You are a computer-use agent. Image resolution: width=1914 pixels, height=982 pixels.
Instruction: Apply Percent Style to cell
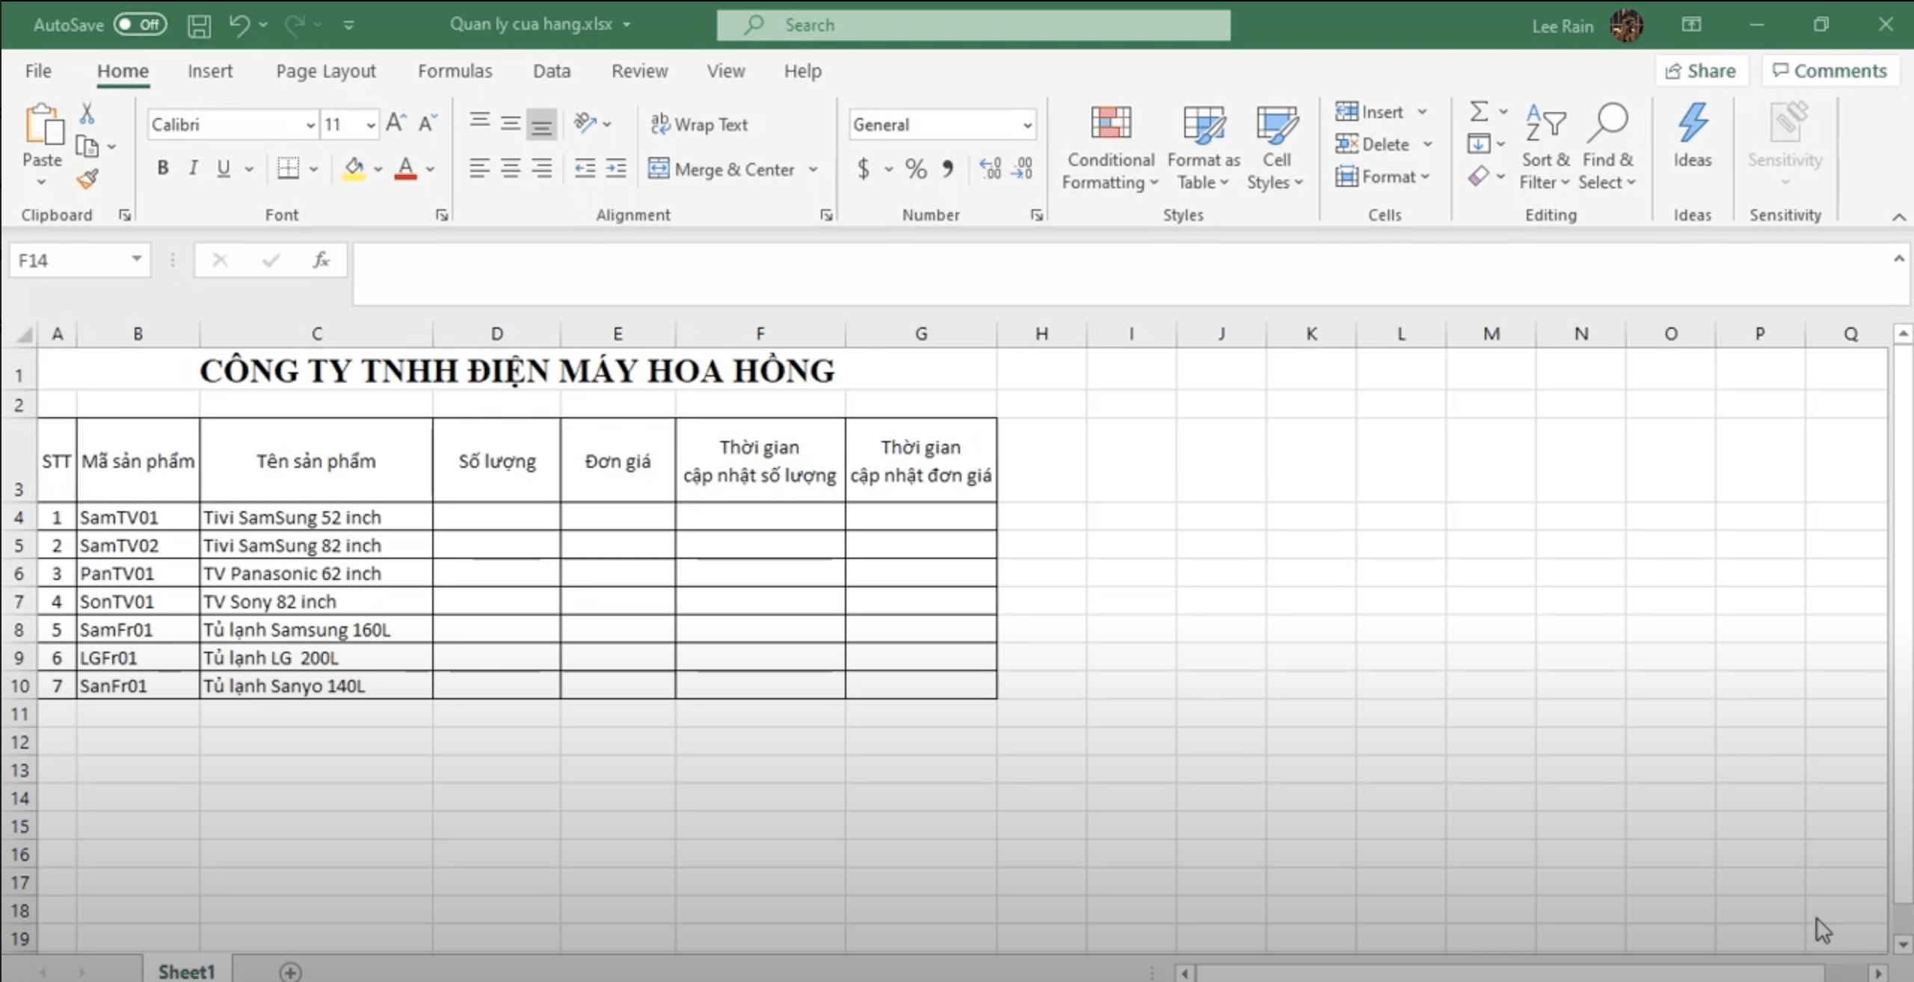pos(914,169)
